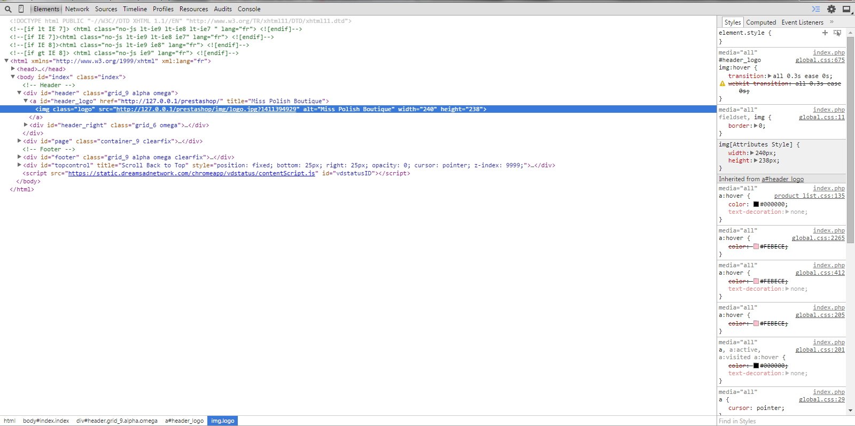Expand the border property triangle
This screenshot has width=855, height=426.
[756, 126]
